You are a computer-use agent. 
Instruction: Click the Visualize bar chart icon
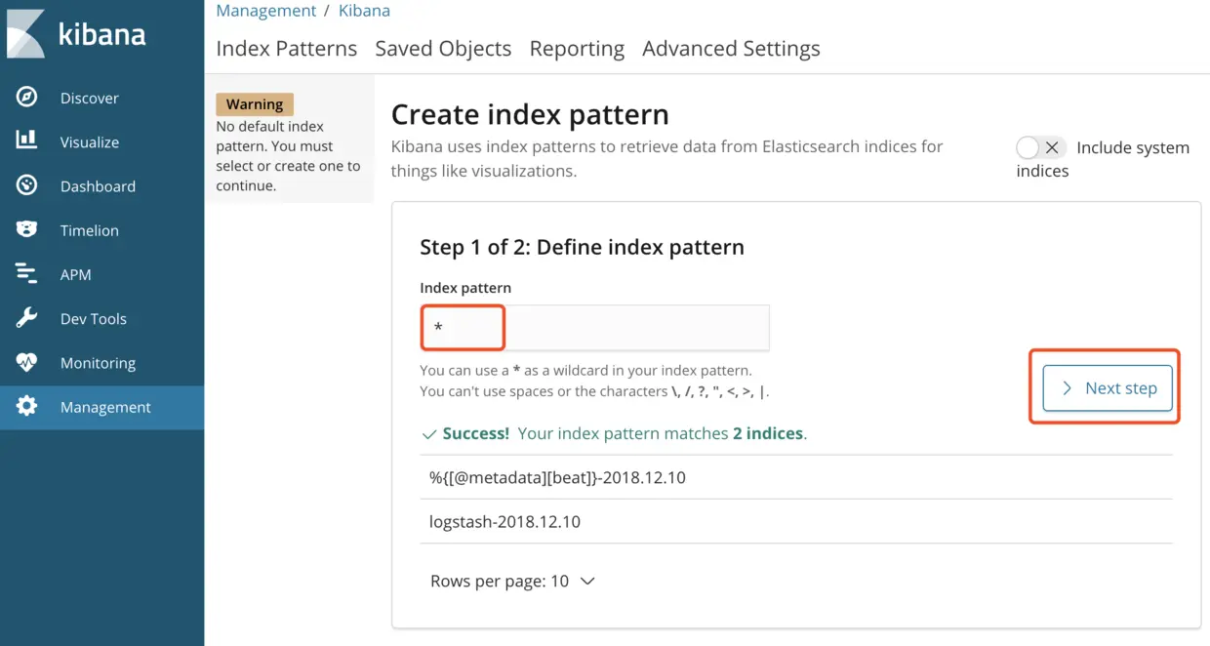tap(27, 141)
